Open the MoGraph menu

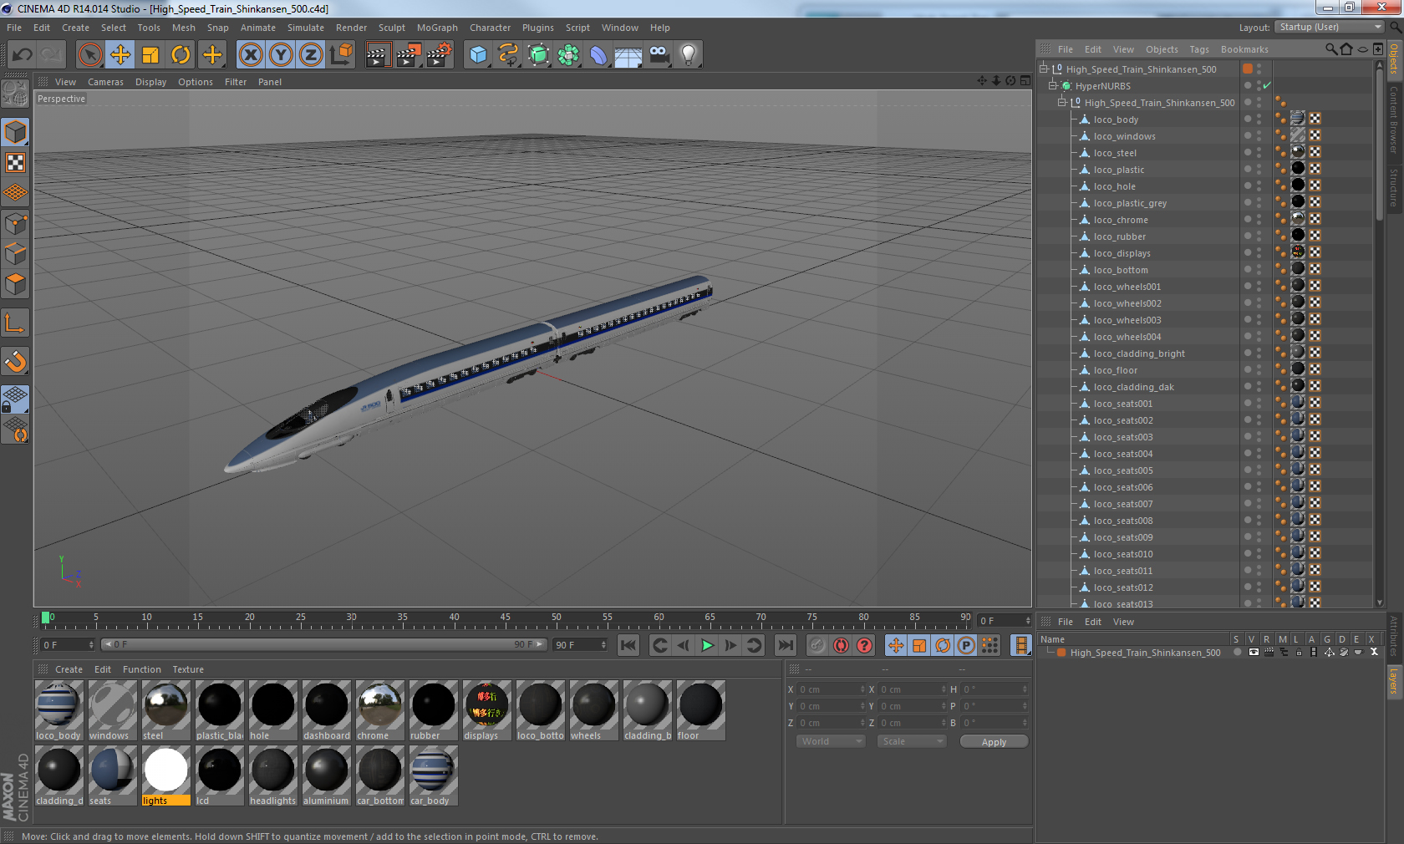[437, 28]
